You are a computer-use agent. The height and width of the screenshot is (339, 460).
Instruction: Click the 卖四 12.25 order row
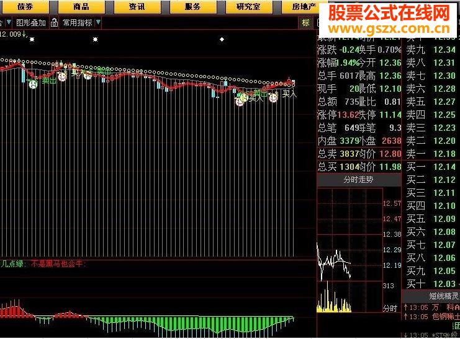(431, 115)
